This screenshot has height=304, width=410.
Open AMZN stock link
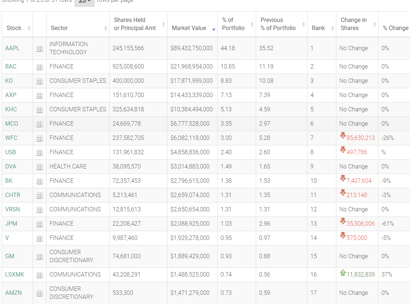point(13,293)
